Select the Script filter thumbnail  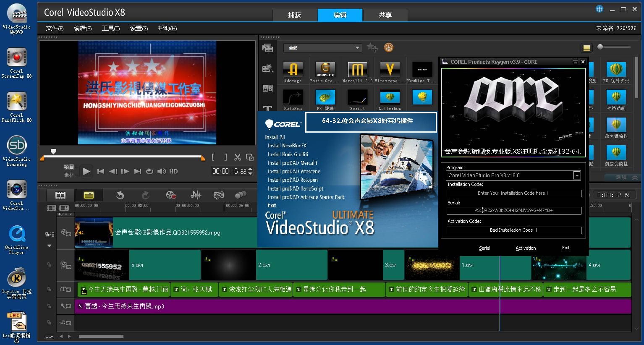click(357, 97)
